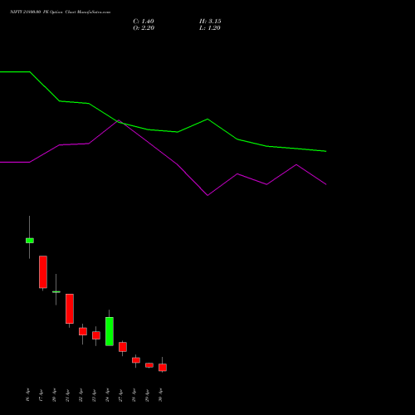415x415 pixels.
Task: Click the '16 Apr' date axis label
Action: (x=27, y=395)
